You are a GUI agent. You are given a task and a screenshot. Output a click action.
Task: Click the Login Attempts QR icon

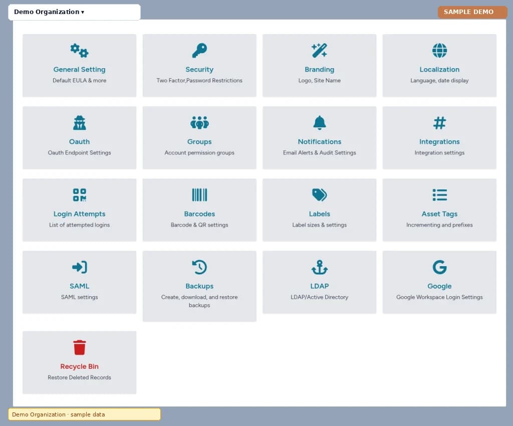79,195
